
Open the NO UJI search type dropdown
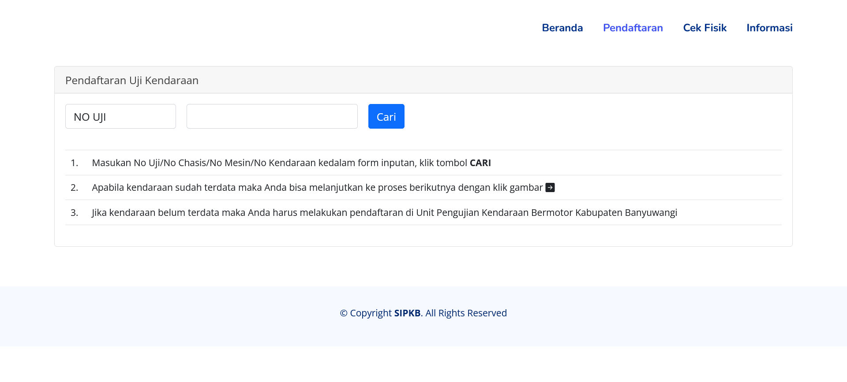[120, 117]
